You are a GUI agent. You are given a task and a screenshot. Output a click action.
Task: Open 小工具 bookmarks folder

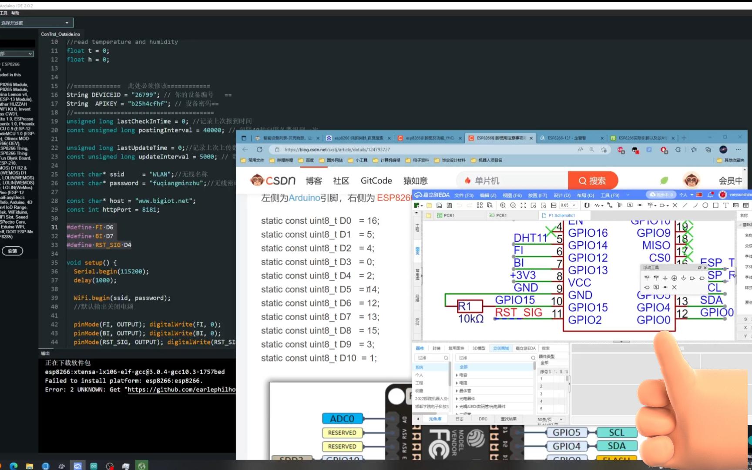[358, 160]
